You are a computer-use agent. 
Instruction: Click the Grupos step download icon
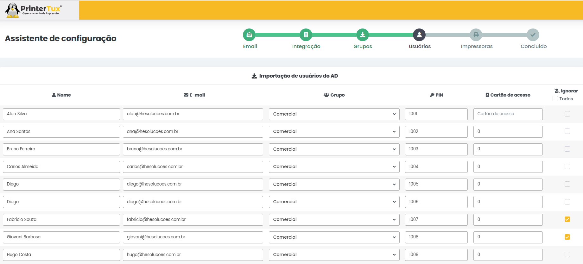[363, 35]
